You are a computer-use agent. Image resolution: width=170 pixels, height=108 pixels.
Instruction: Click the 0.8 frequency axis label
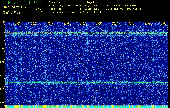tap(2, 76)
